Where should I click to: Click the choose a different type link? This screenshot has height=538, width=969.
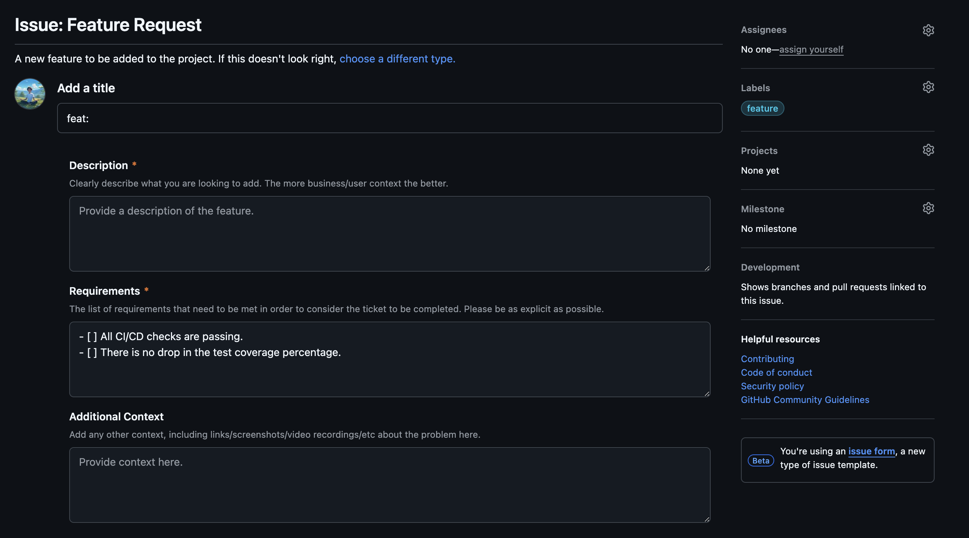[397, 59]
